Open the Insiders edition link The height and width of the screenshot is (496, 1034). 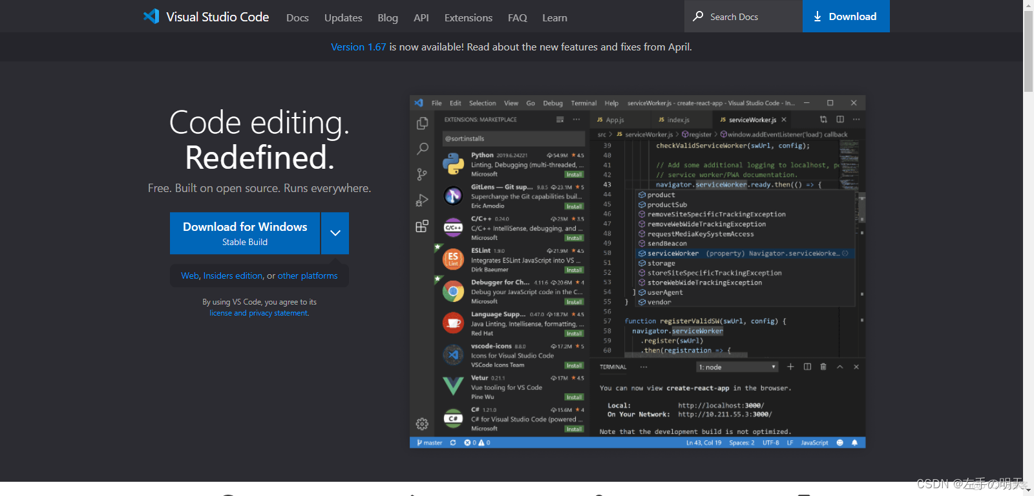click(233, 275)
